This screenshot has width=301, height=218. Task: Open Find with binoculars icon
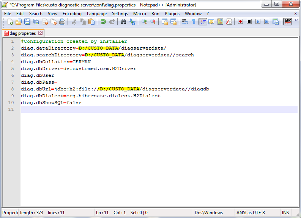pos(124,22)
